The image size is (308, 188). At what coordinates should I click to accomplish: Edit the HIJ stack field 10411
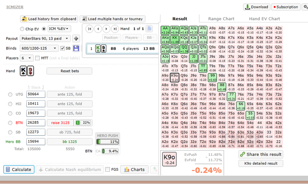[36, 103]
